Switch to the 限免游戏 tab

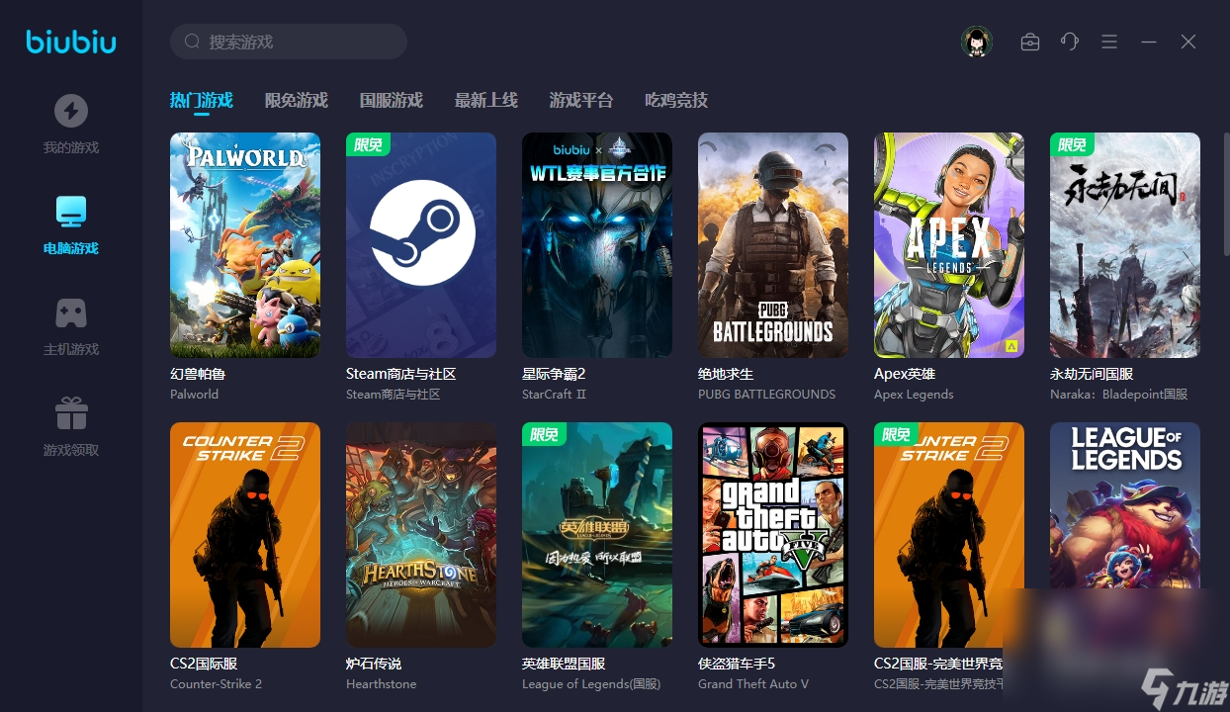[x=297, y=100]
